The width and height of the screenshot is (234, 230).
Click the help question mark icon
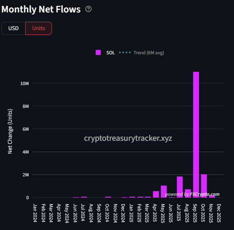[x=88, y=9]
